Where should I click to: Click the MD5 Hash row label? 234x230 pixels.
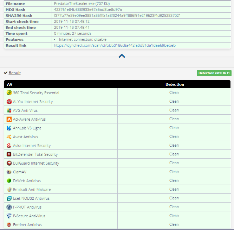click(15, 10)
